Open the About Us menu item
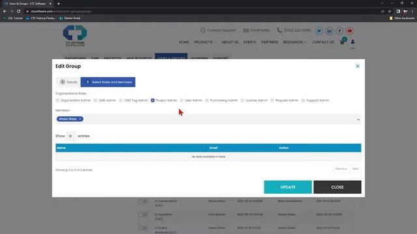 230,42
